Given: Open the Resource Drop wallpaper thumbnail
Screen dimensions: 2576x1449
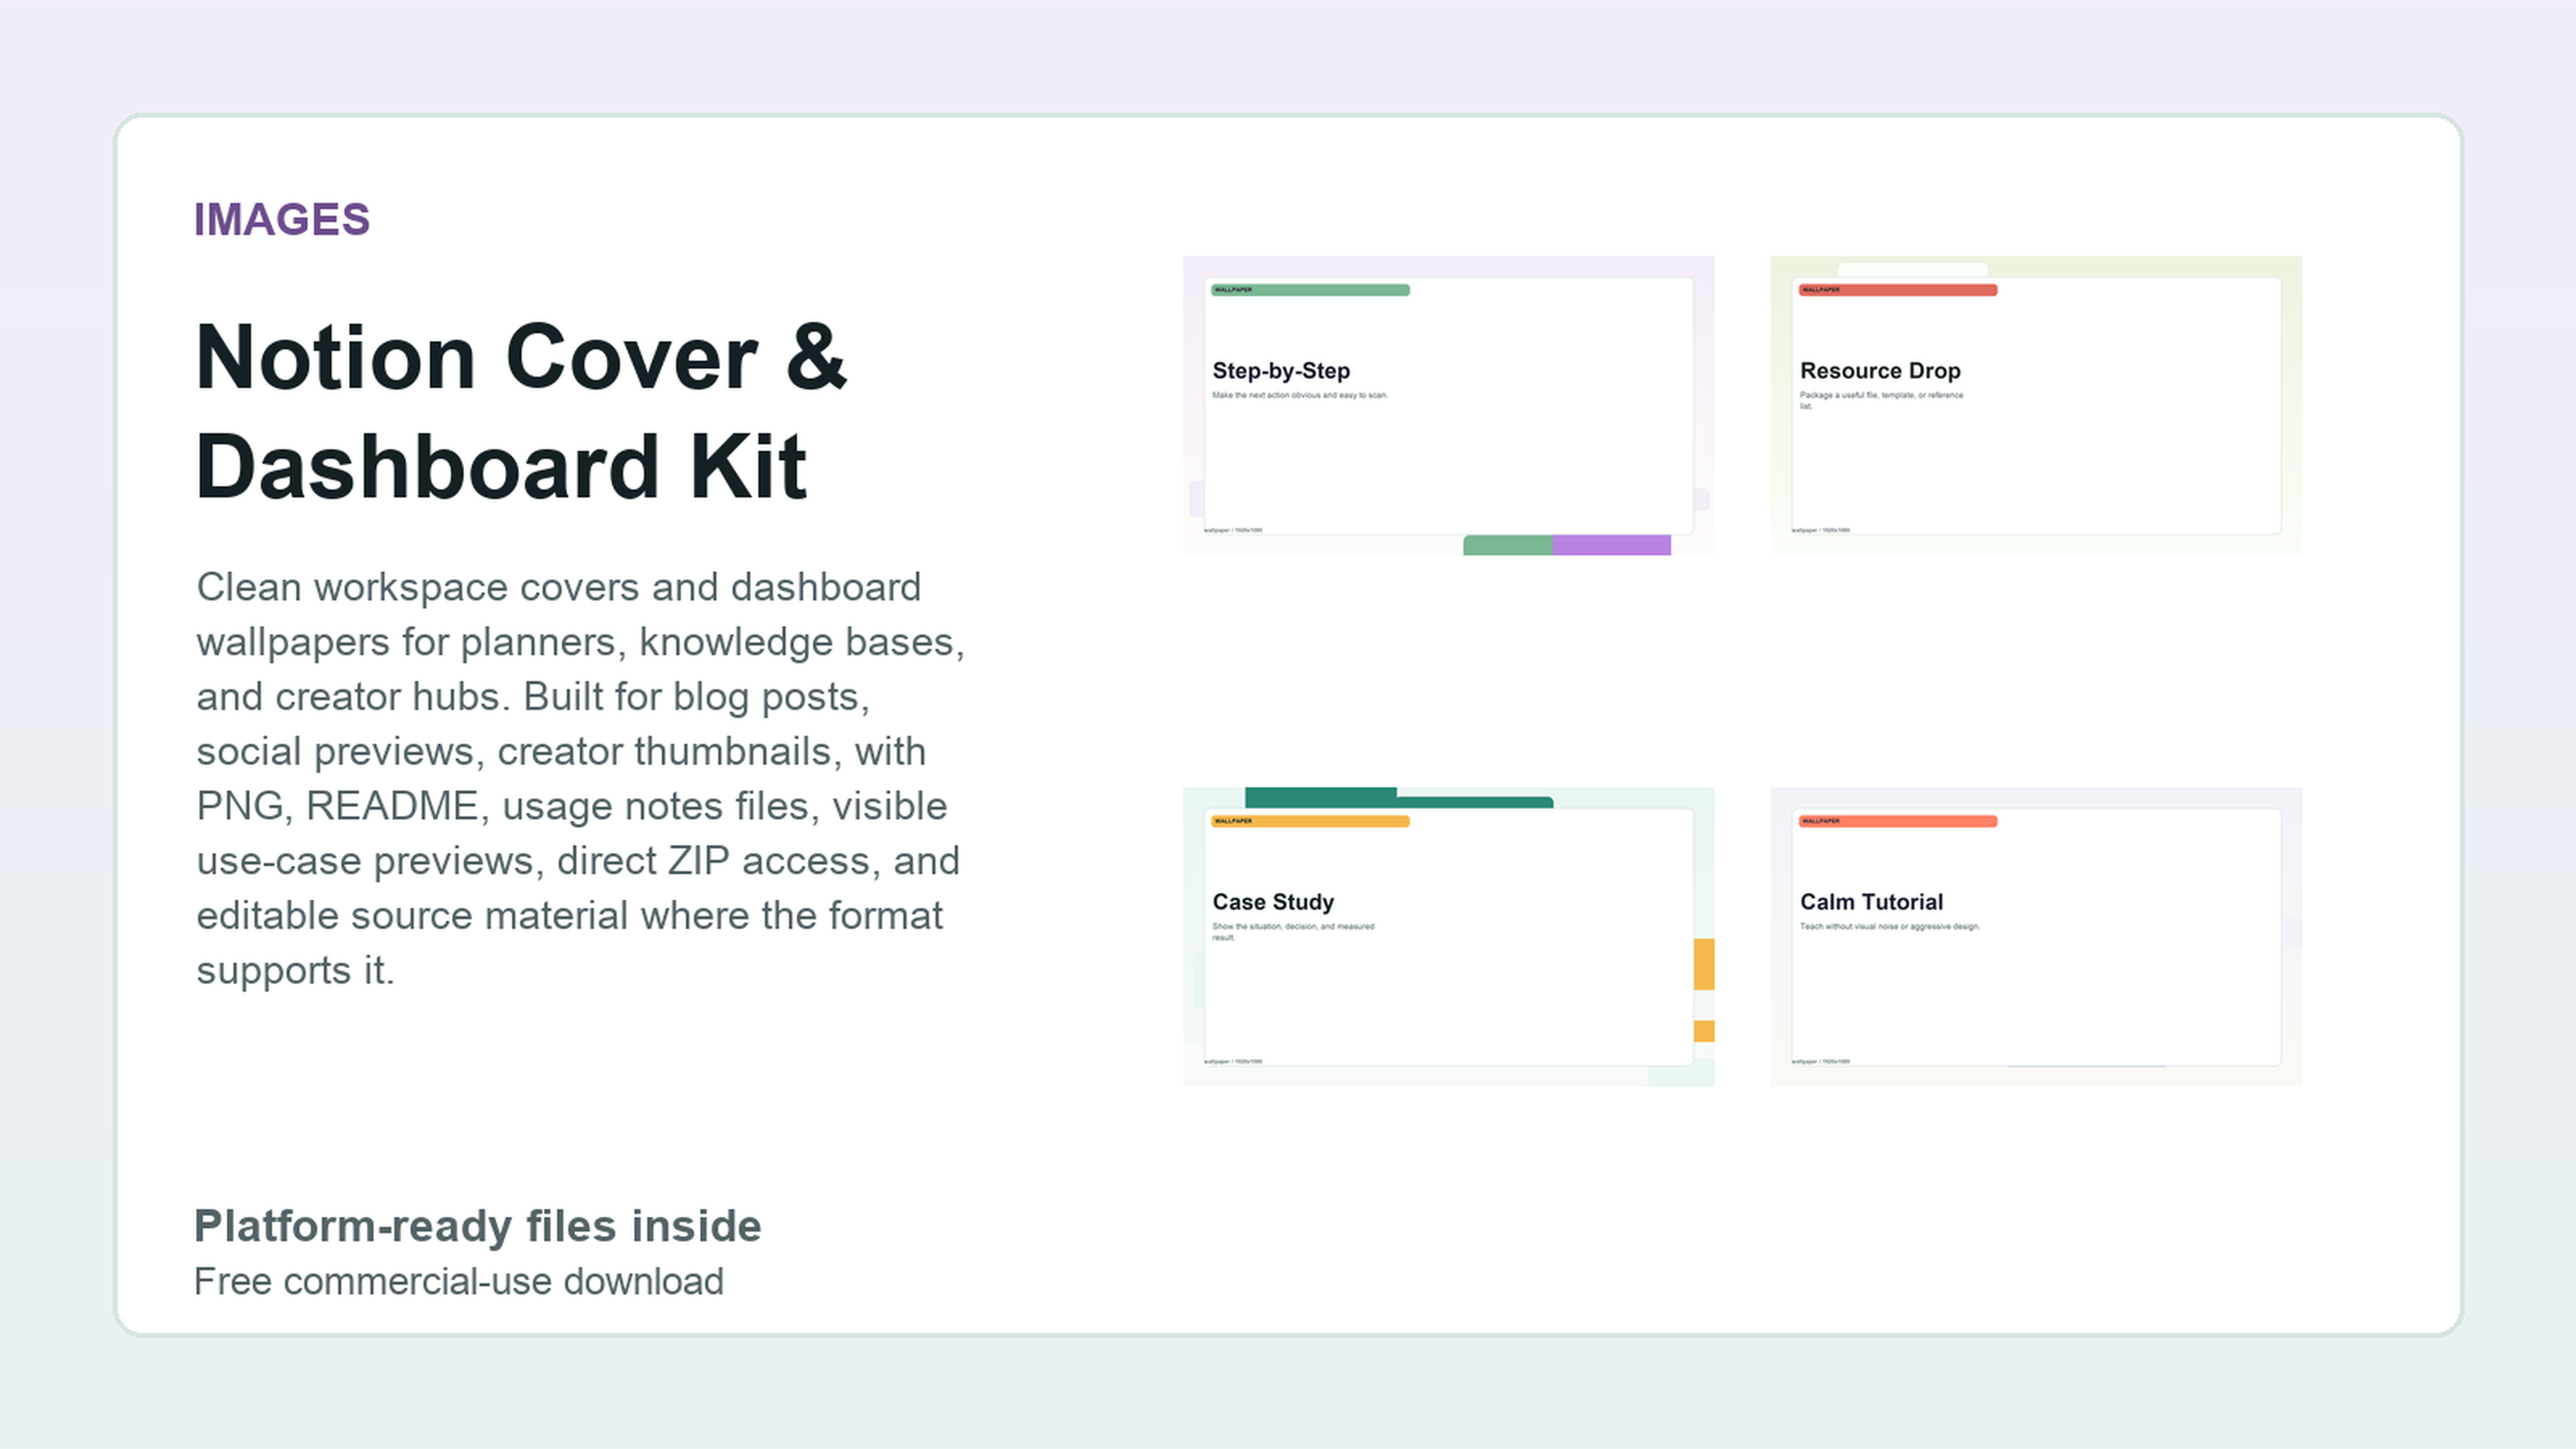Looking at the screenshot, I should point(2036,405).
